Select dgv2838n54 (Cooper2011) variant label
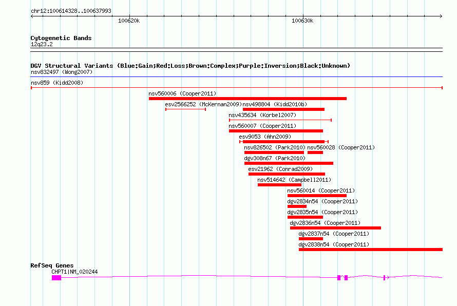 pos(334,244)
